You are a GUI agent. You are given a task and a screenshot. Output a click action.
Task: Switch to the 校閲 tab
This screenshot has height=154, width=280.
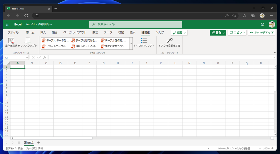click(x=121, y=32)
